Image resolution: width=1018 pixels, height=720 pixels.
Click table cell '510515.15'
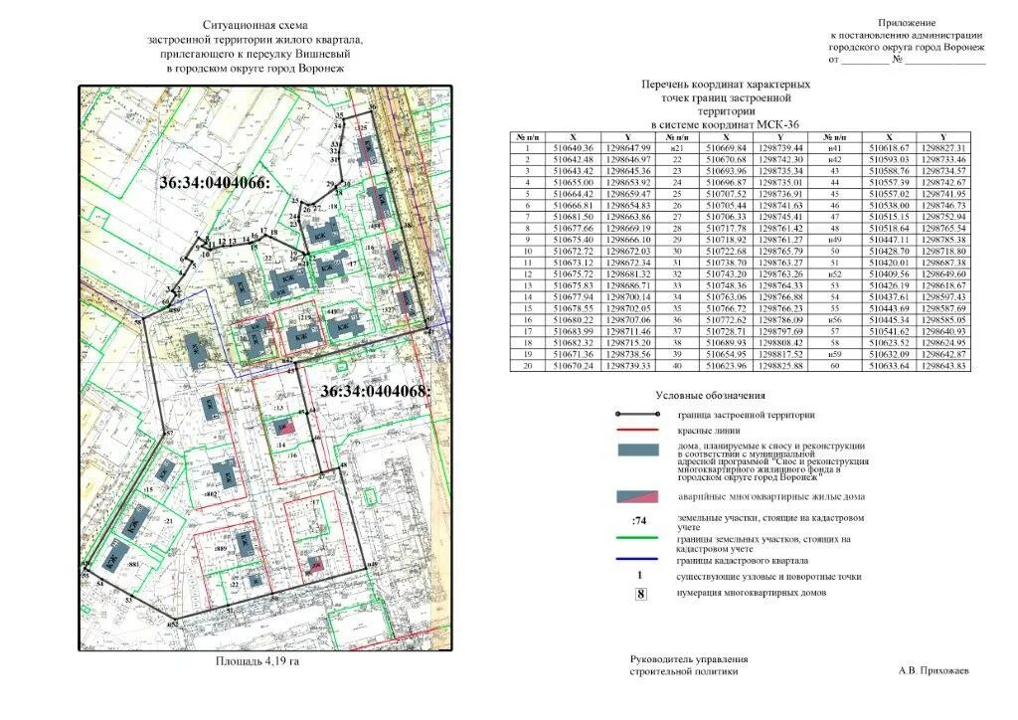click(890, 218)
